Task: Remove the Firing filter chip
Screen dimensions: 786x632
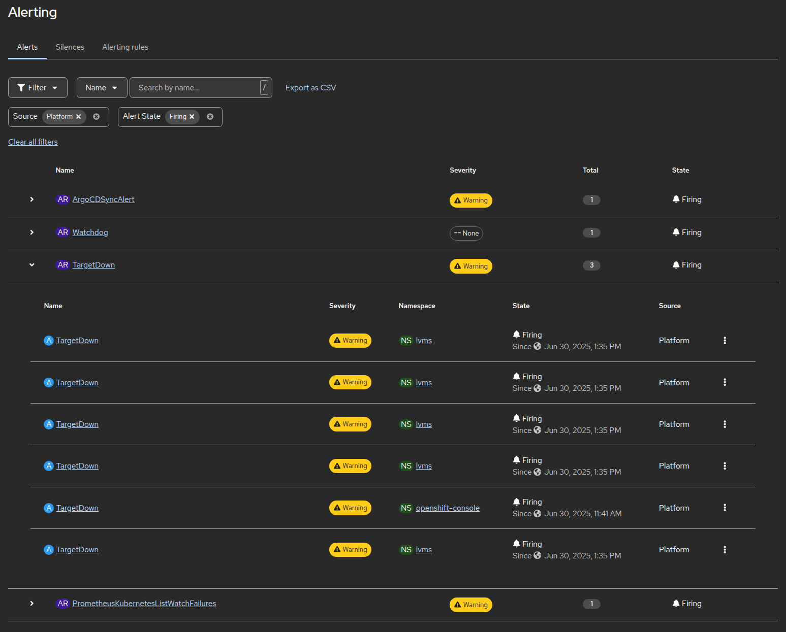Action: 192,117
